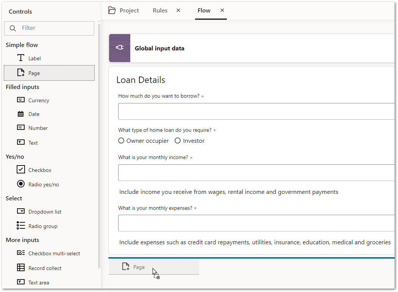398x292 pixels.
Task: Click the Global input data heading
Action: pos(159,48)
